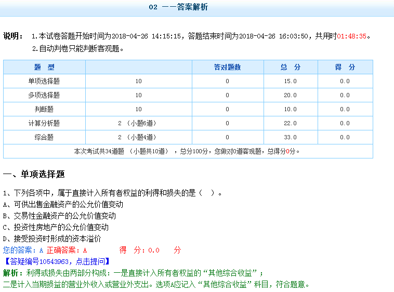Screen dimensions: 394x292
Task: Click instruction line 2.自动判卷只能判断客观题
Action: pyautogui.click(x=78, y=49)
